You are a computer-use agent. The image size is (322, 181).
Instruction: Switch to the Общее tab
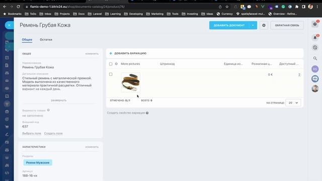27,40
